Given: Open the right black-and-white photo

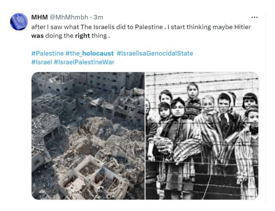Looking at the screenshot, I should coord(202,135).
